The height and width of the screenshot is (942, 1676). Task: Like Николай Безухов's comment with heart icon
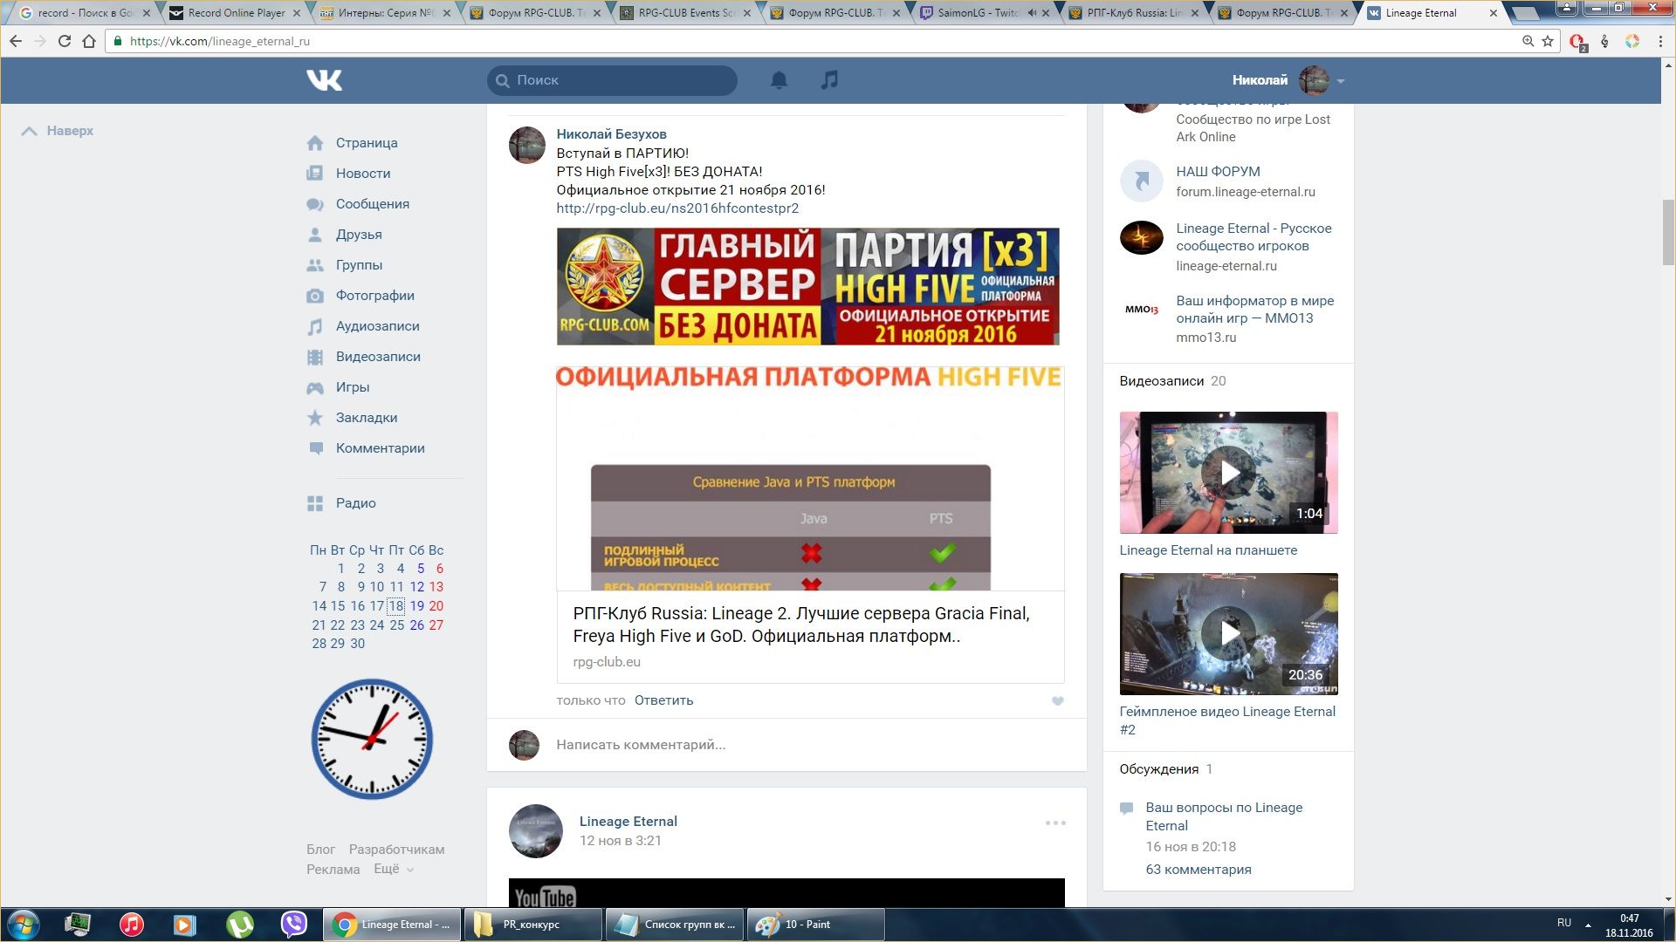click(1057, 701)
